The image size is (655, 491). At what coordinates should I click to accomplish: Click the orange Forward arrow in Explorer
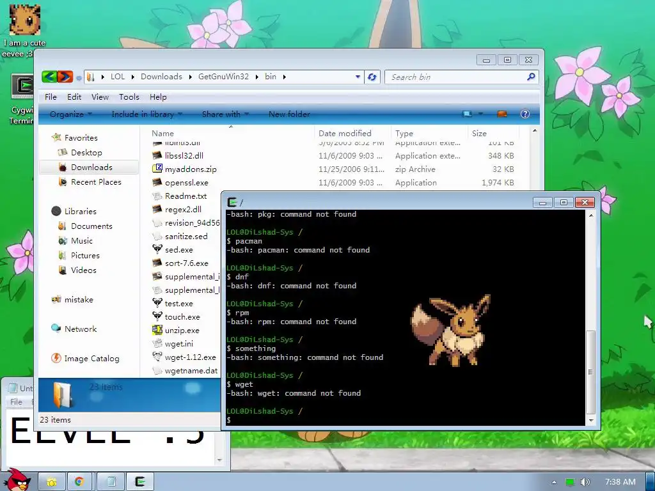(x=65, y=77)
